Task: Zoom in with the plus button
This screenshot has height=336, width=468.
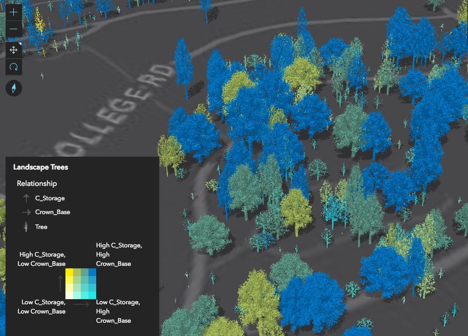Action: [x=13, y=12]
